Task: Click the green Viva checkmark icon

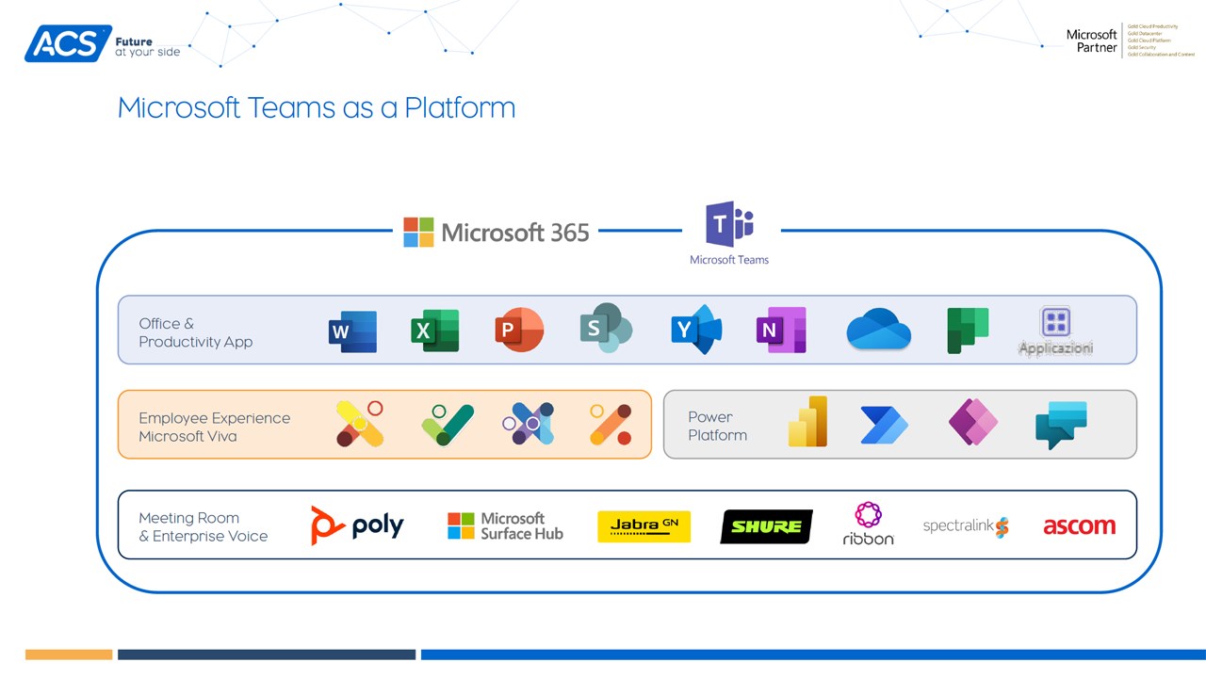Action: point(447,425)
